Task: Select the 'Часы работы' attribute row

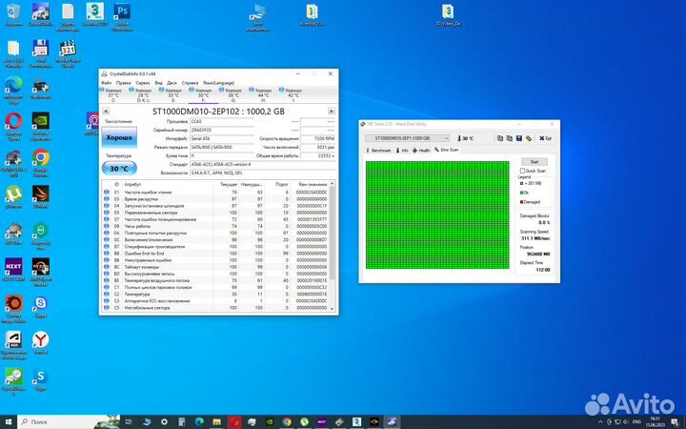Action: (x=216, y=226)
